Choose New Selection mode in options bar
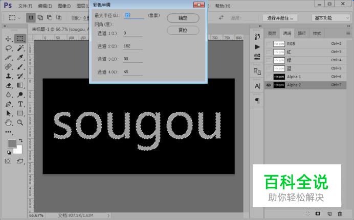The image size is (354, 220). pyautogui.click(x=31, y=17)
